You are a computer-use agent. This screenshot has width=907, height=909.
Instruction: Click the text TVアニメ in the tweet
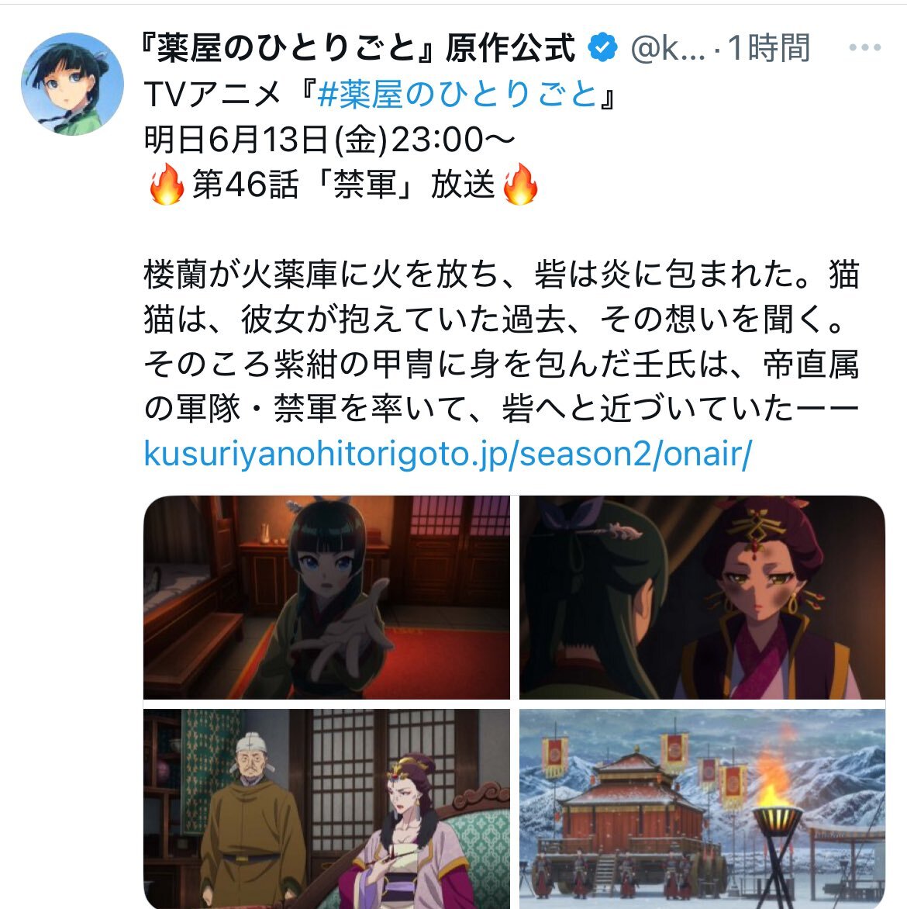212,94
